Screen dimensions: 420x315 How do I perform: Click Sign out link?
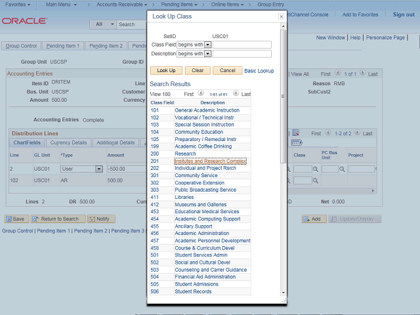(x=404, y=14)
